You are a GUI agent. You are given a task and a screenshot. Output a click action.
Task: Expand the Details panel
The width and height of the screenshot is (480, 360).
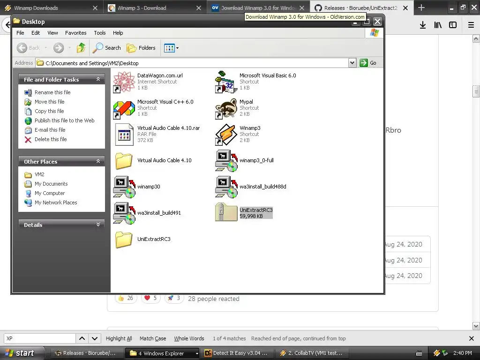click(98, 225)
